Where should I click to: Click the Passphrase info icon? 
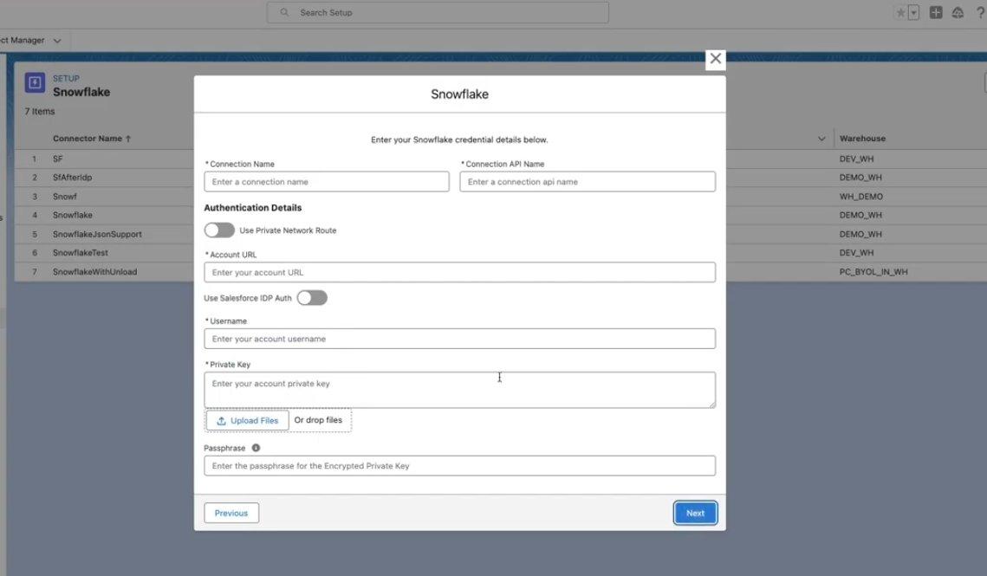click(256, 448)
